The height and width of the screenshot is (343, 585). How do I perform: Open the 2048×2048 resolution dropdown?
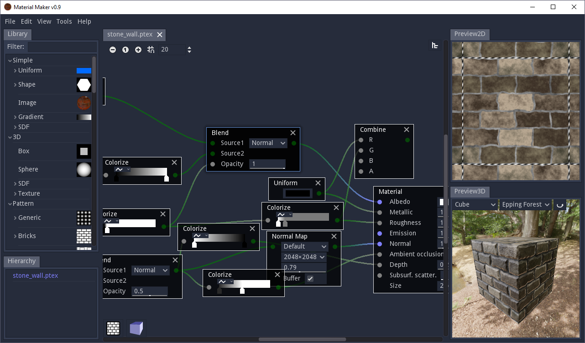[305, 257]
